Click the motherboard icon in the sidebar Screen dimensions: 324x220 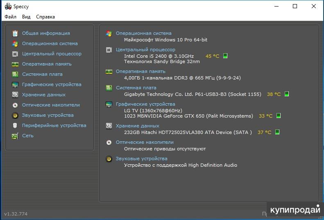pos(15,74)
